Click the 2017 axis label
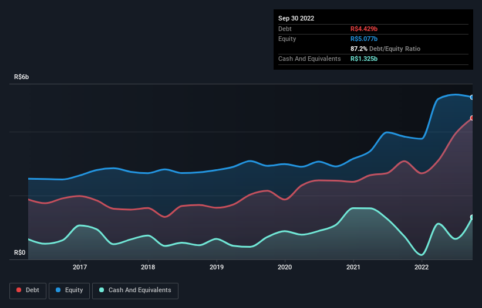 pos(80,267)
